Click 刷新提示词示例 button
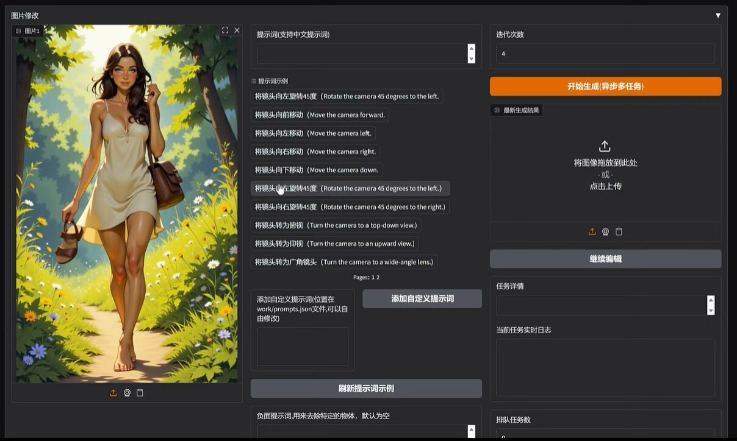Viewport: 737px width, 441px height. pos(366,388)
